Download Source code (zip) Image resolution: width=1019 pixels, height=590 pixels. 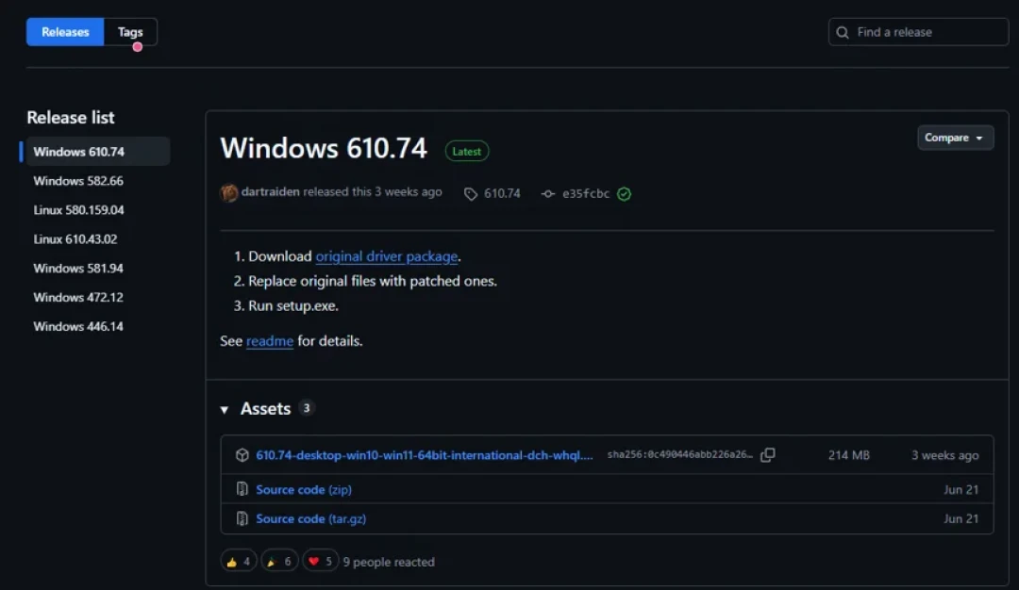tap(304, 489)
